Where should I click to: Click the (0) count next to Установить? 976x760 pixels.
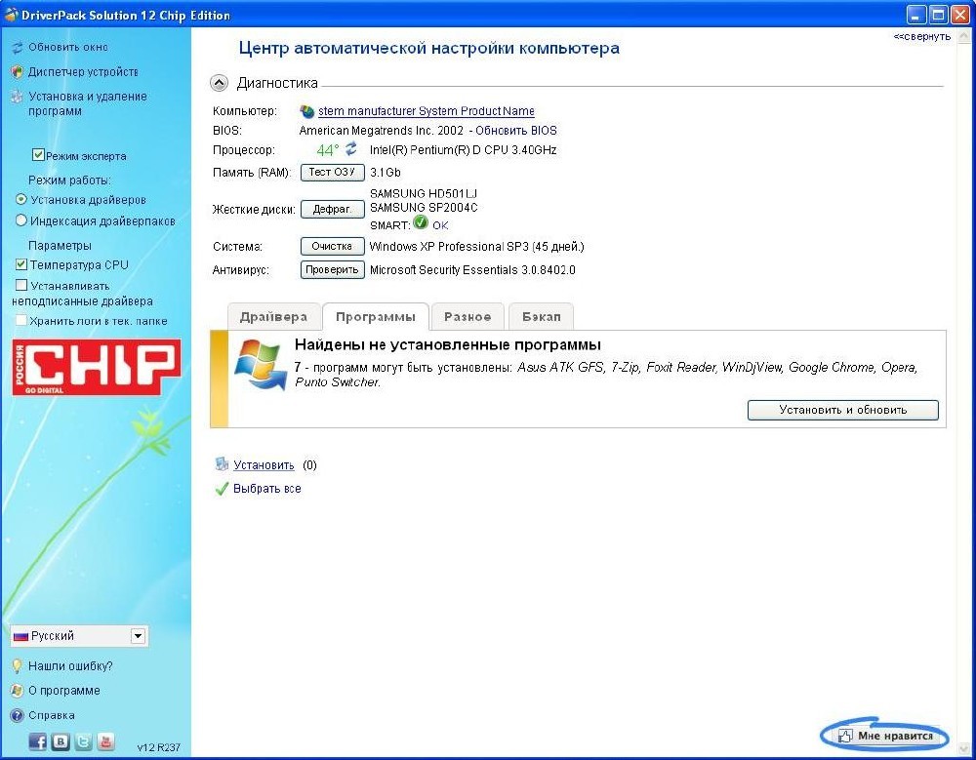click(x=309, y=465)
